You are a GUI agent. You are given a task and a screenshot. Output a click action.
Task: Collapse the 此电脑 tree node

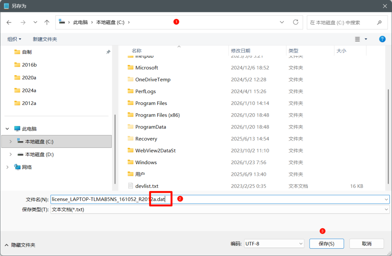pos(7,129)
